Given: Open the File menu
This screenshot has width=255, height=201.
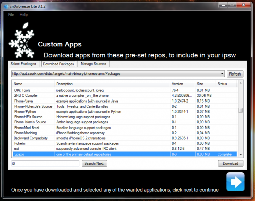Looking at the screenshot, I should click(11, 15).
